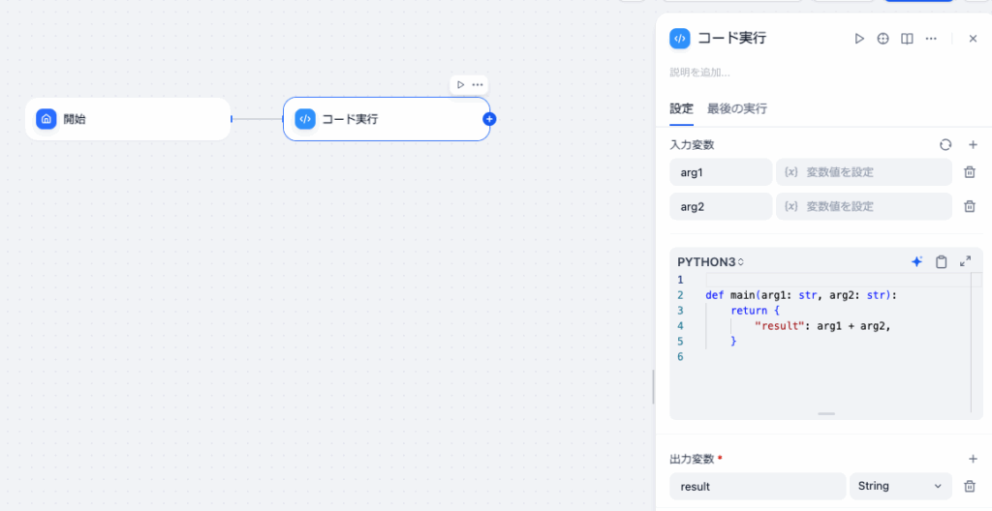Viewport: 992px width, 511px height.
Task: Open the String type dropdown
Action: (x=900, y=486)
